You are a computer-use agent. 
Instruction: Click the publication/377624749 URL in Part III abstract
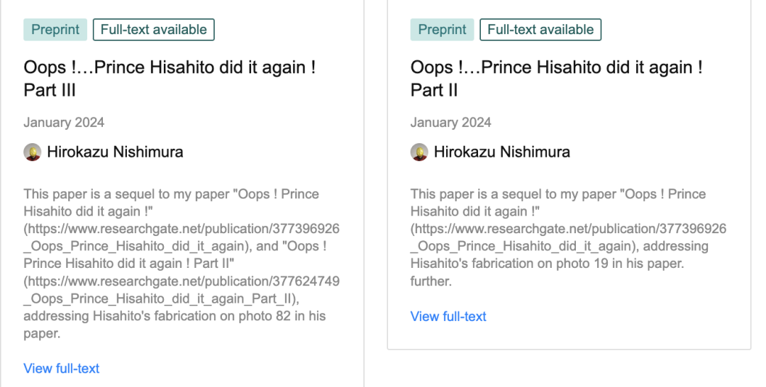[182, 281]
